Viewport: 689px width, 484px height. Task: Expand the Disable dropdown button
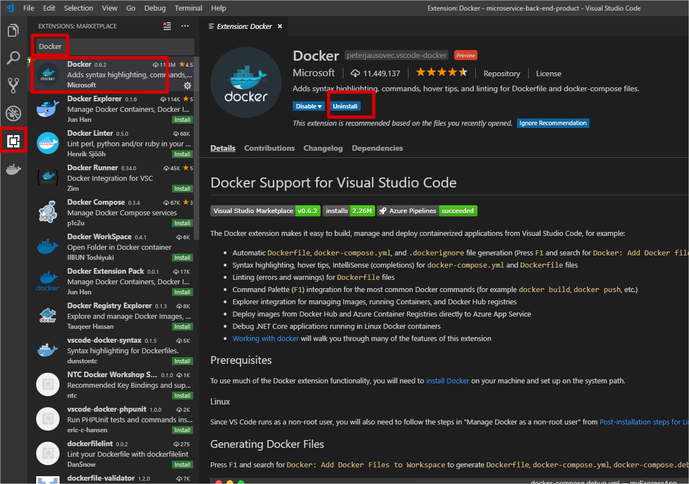(308, 106)
